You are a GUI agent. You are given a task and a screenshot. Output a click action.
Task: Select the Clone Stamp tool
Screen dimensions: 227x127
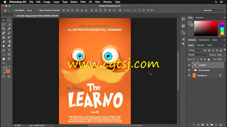coord(4,37)
